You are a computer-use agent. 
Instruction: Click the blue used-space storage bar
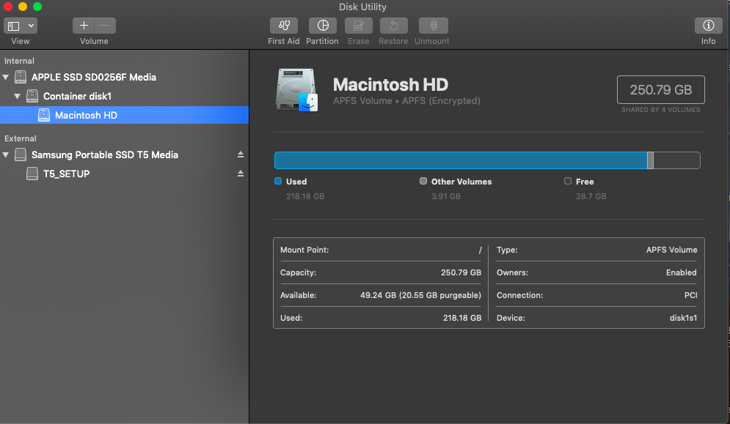(461, 160)
